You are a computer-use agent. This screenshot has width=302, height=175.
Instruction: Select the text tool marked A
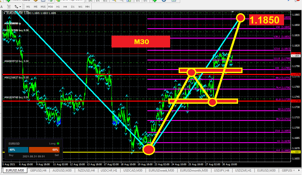tap(2, 7)
